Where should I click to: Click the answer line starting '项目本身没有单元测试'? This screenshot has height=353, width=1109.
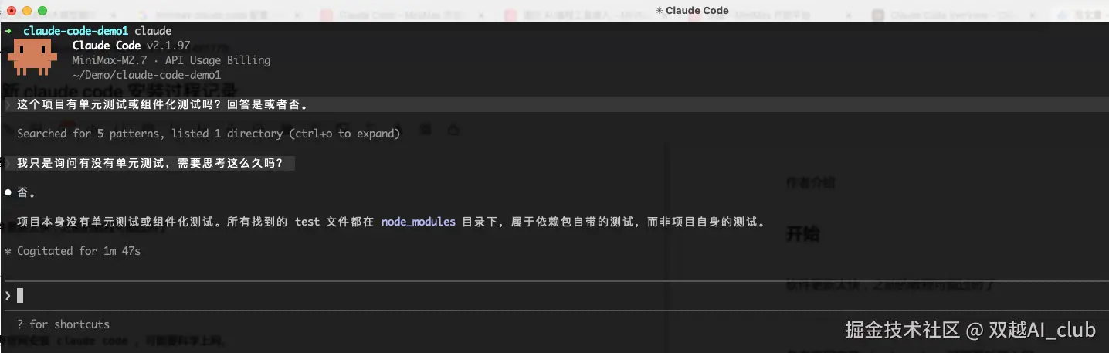392,222
